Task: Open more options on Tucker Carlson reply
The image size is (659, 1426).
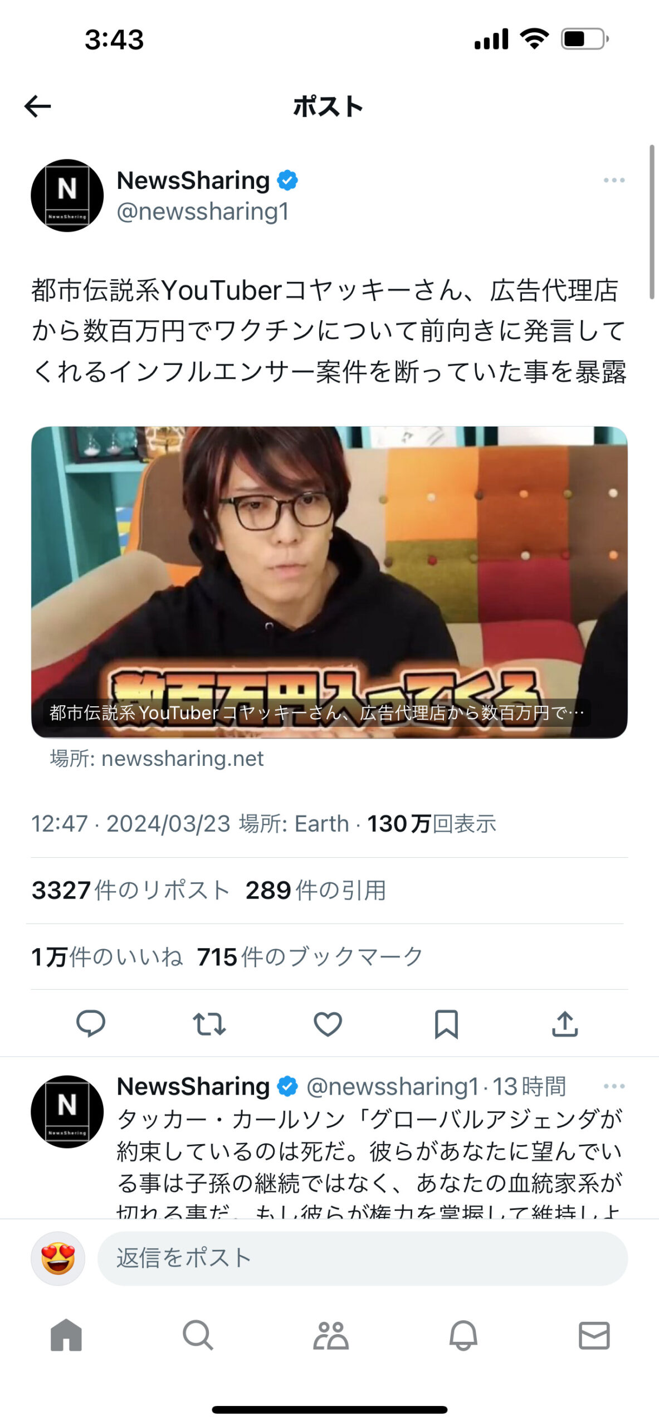Action: click(x=614, y=1086)
